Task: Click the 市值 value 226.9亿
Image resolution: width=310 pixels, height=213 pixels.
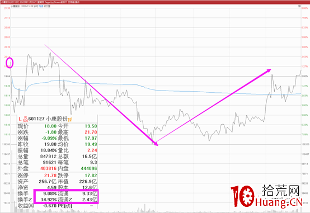Action: (88, 181)
